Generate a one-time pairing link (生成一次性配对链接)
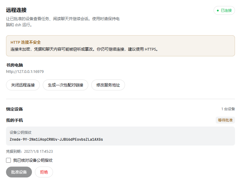The image size is (241, 188). tap(65, 85)
